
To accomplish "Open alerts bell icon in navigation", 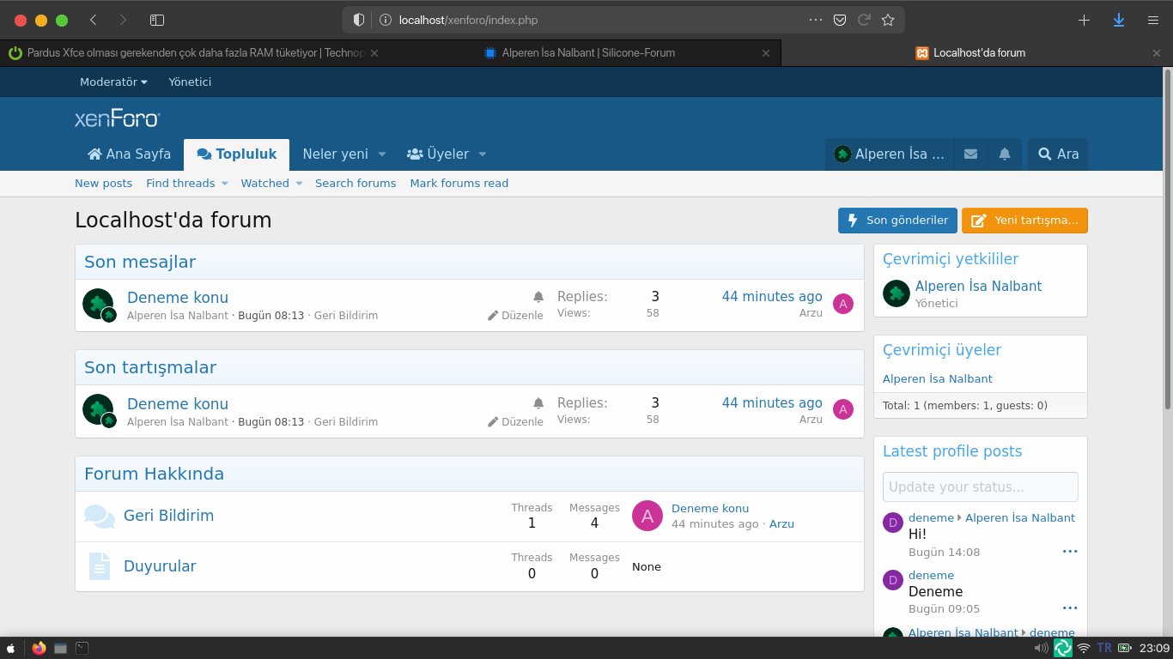I will coord(1005,154).
